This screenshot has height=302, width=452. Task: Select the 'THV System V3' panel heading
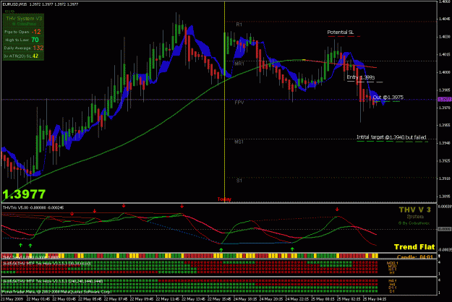tap(24, 19)
